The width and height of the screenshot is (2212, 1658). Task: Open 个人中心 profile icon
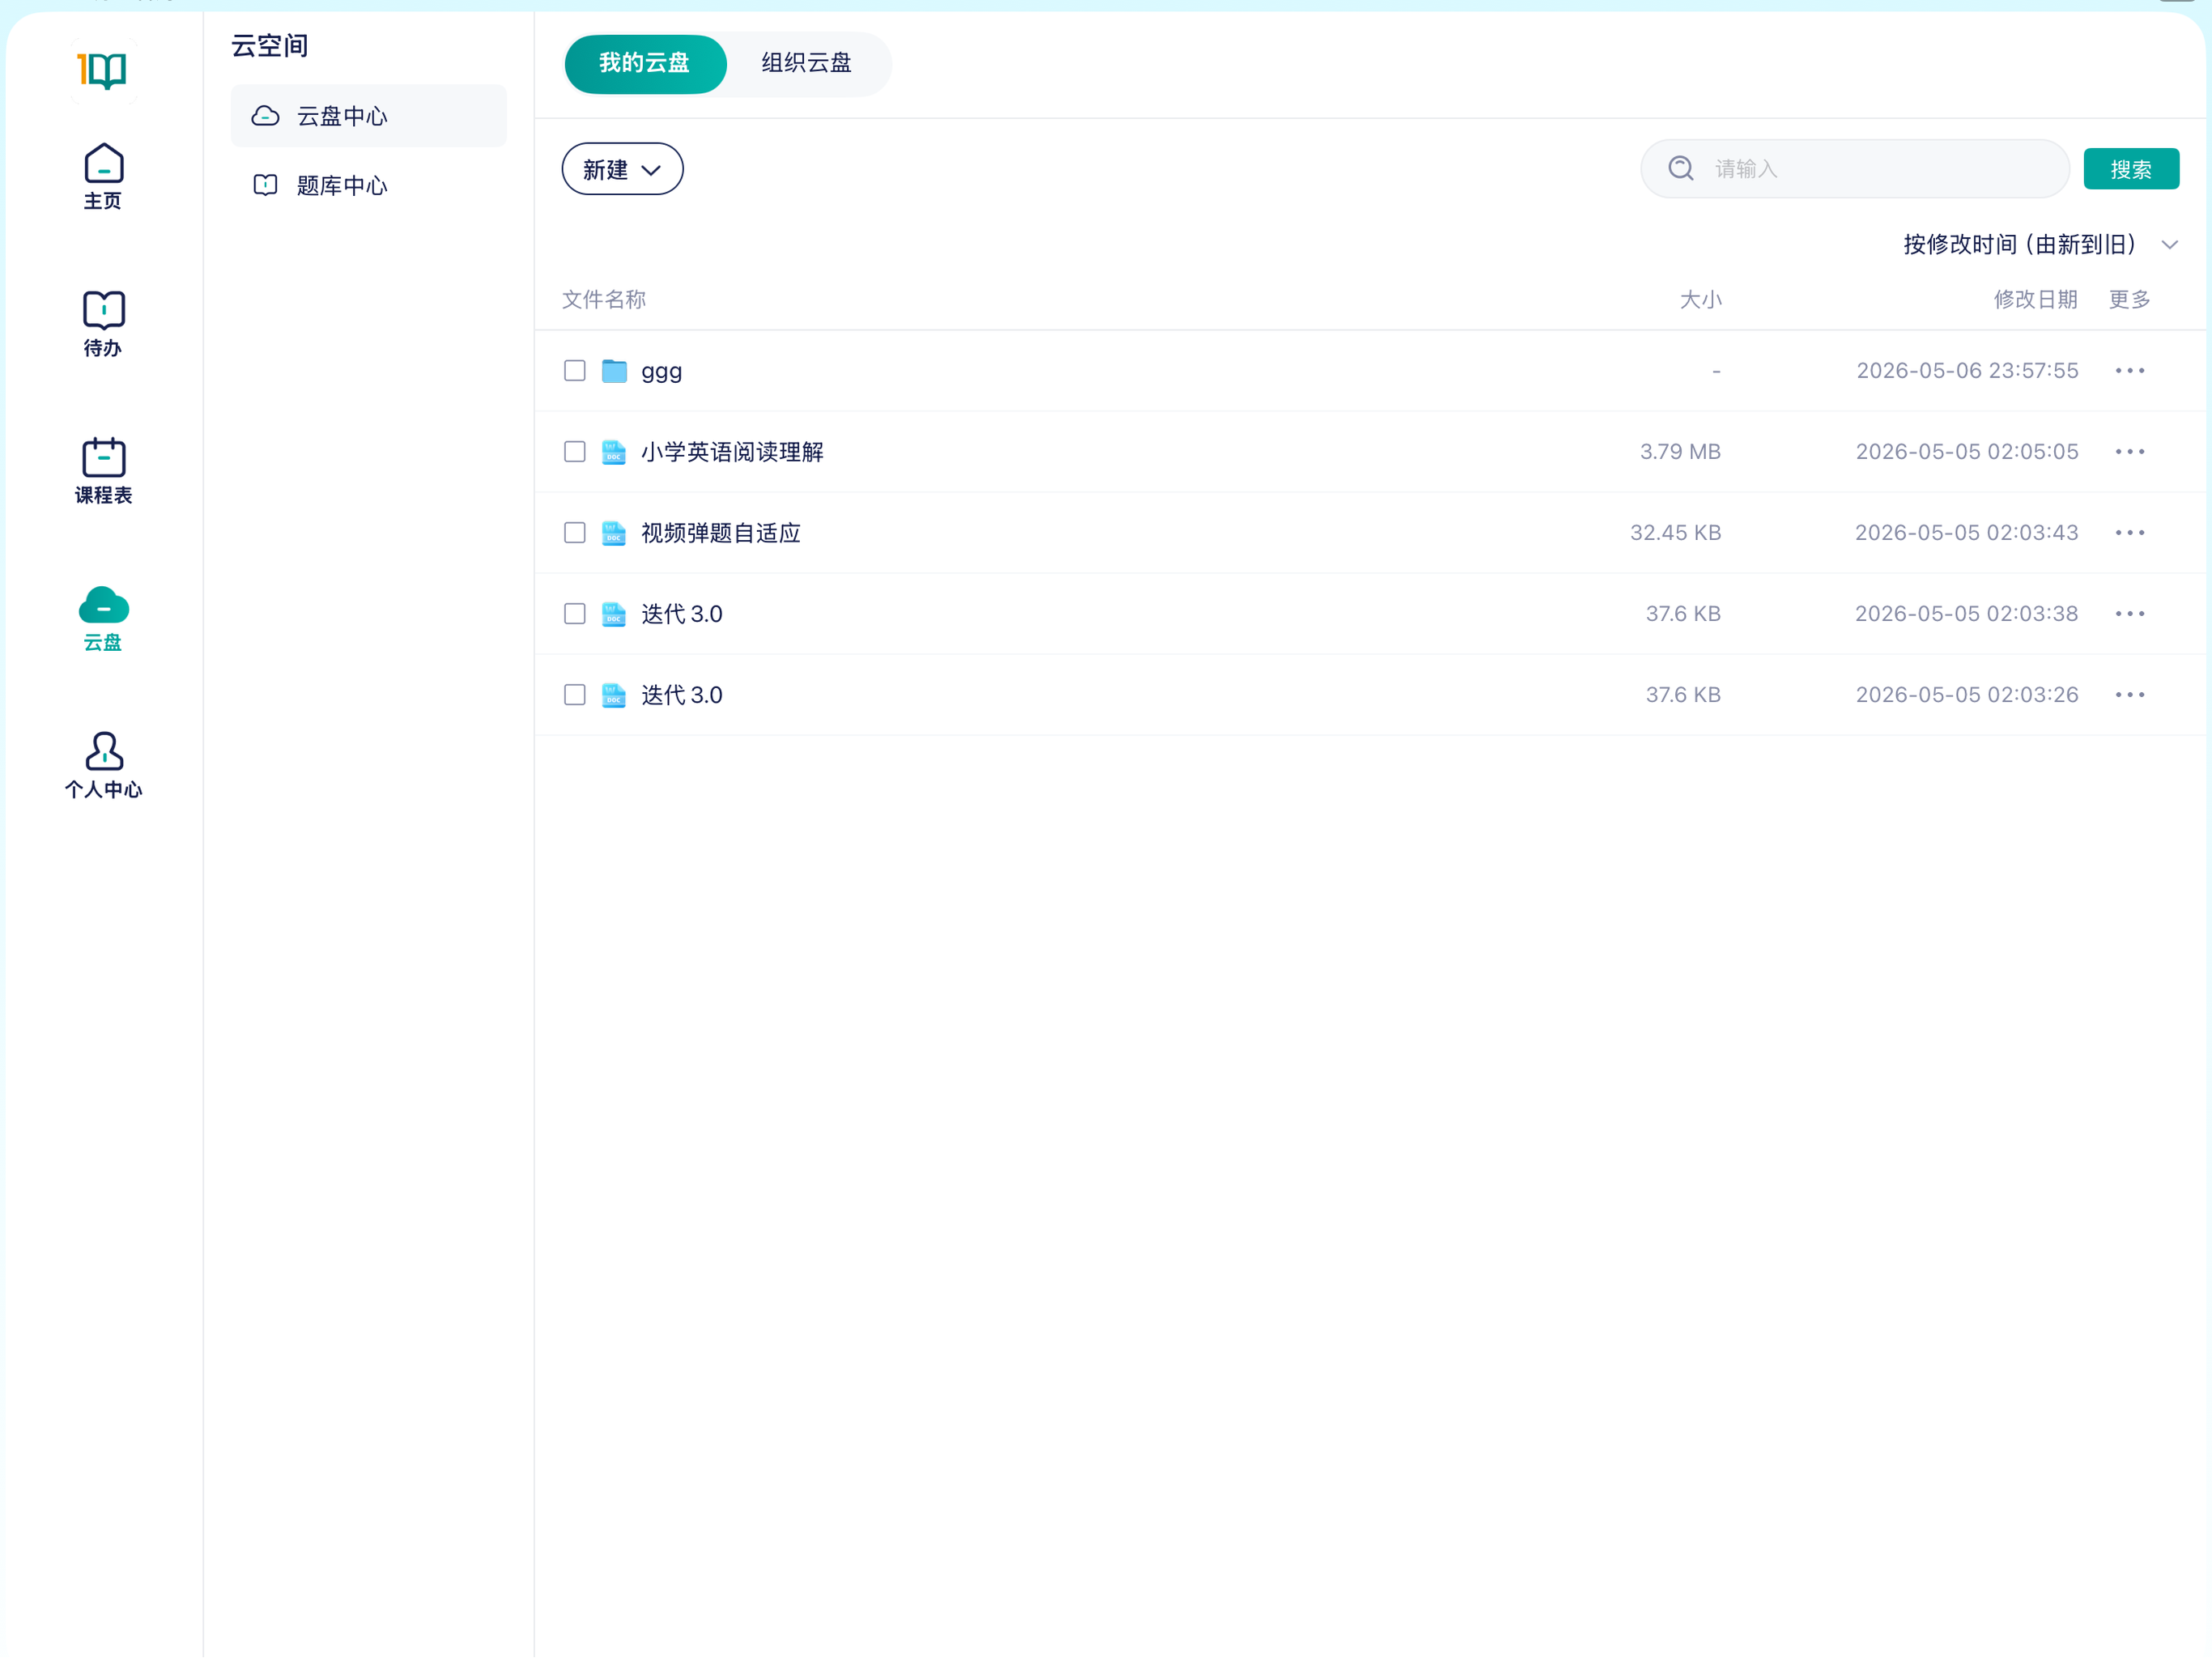pos(103,752)
